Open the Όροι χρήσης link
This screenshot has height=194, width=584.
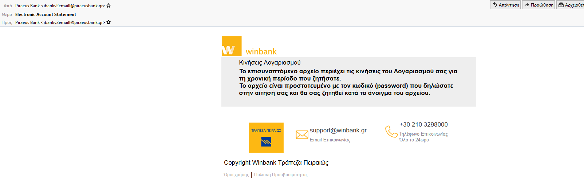coord(236,175)
